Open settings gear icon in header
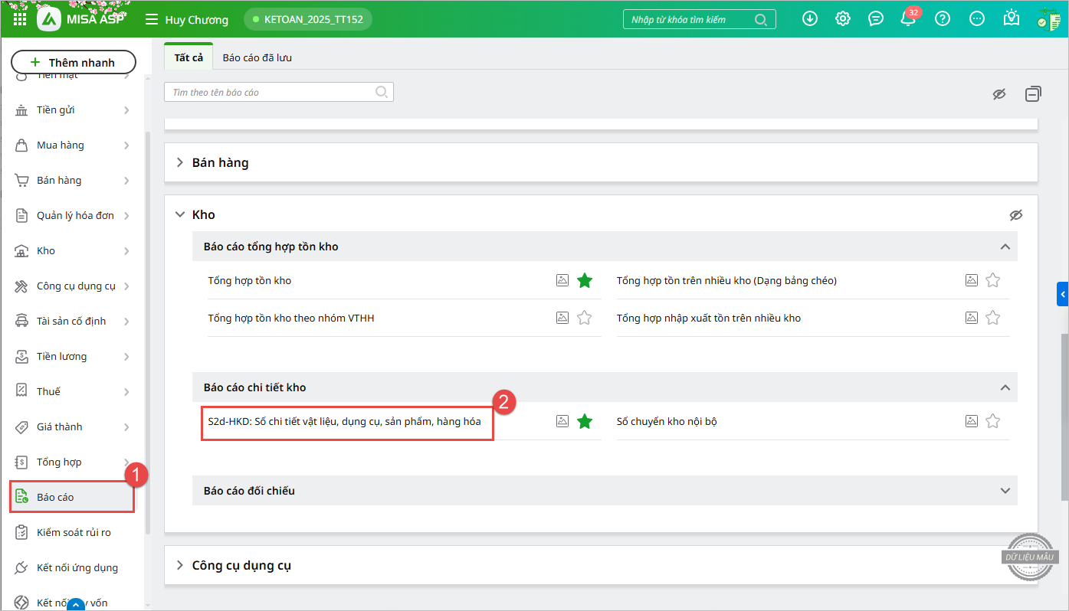 coord(843,19)
